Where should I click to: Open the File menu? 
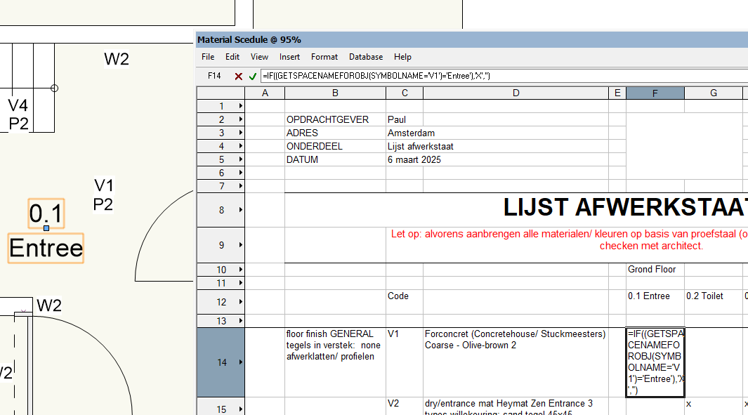coord(208,57)
